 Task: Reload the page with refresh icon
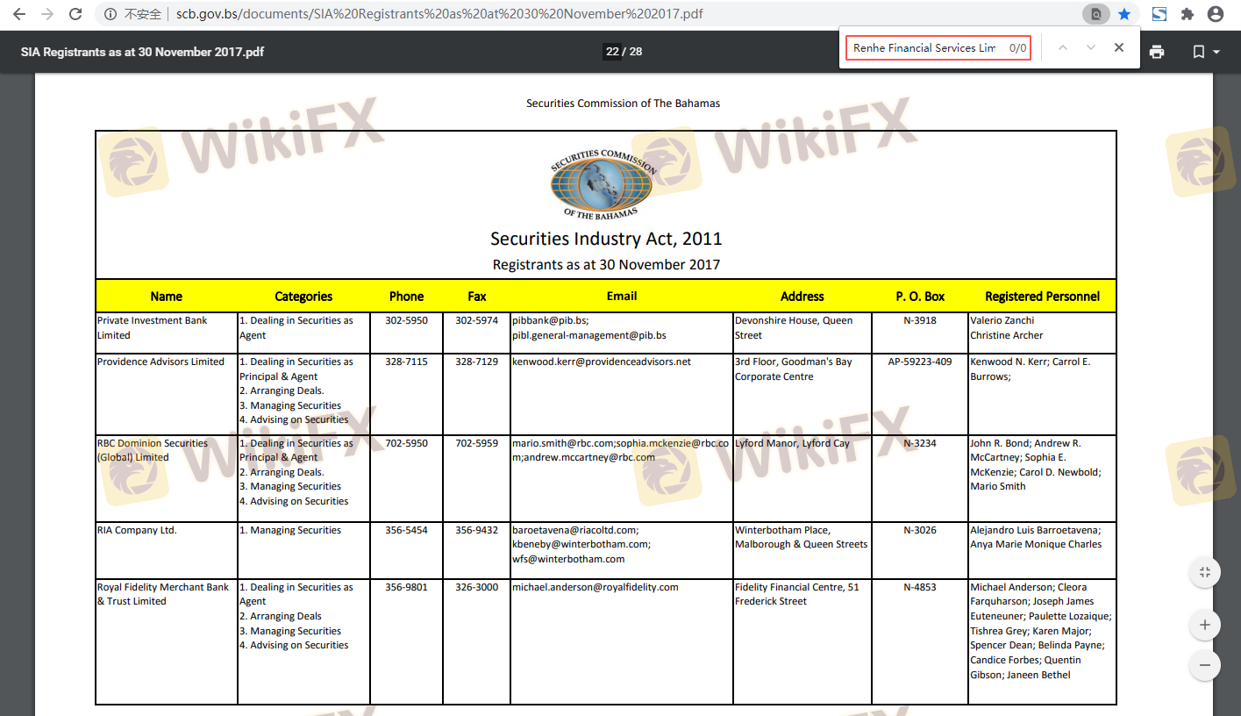pos(75,14)
